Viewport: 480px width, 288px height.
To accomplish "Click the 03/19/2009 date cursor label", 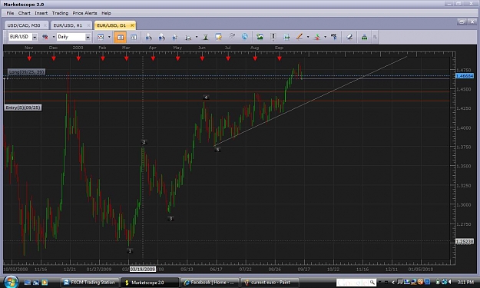I will [142, 270].
